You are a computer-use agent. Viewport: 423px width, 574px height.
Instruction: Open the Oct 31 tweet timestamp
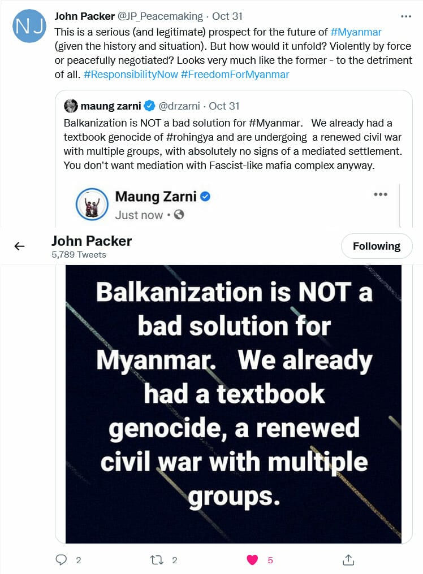click(x=228, y=17)
